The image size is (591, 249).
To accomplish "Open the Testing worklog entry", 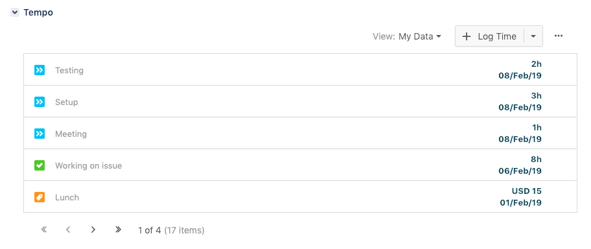I will tap(300, 70).
